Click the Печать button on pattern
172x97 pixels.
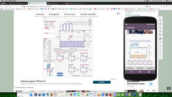[x=60, y=75]
